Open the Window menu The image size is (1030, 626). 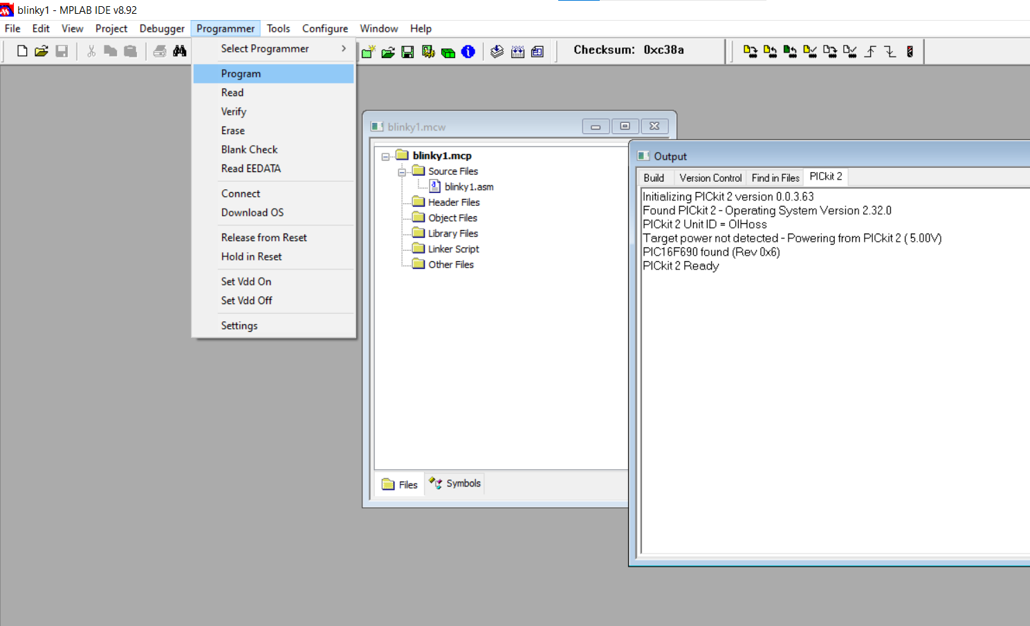pyautogui.click(x=378, y=28)
